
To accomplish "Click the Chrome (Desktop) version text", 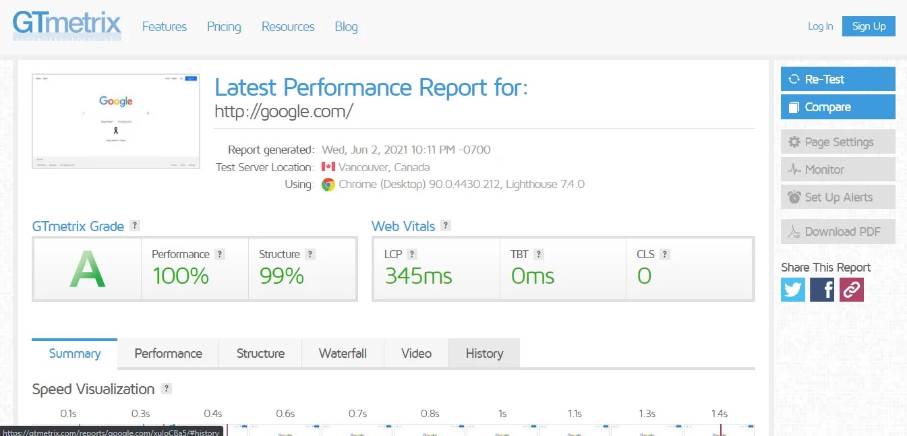I will pos(461,184).
